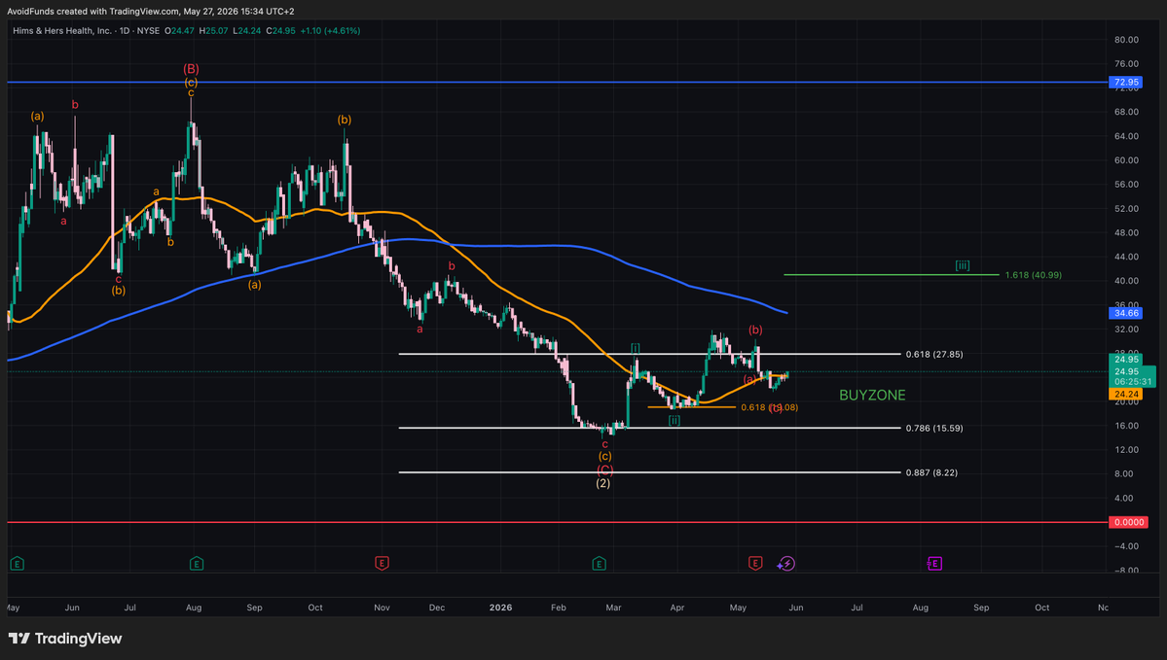Click the 0.887 (8.22) Fibonacci label
The image size is (1167, 660).
tap(931, 472)
